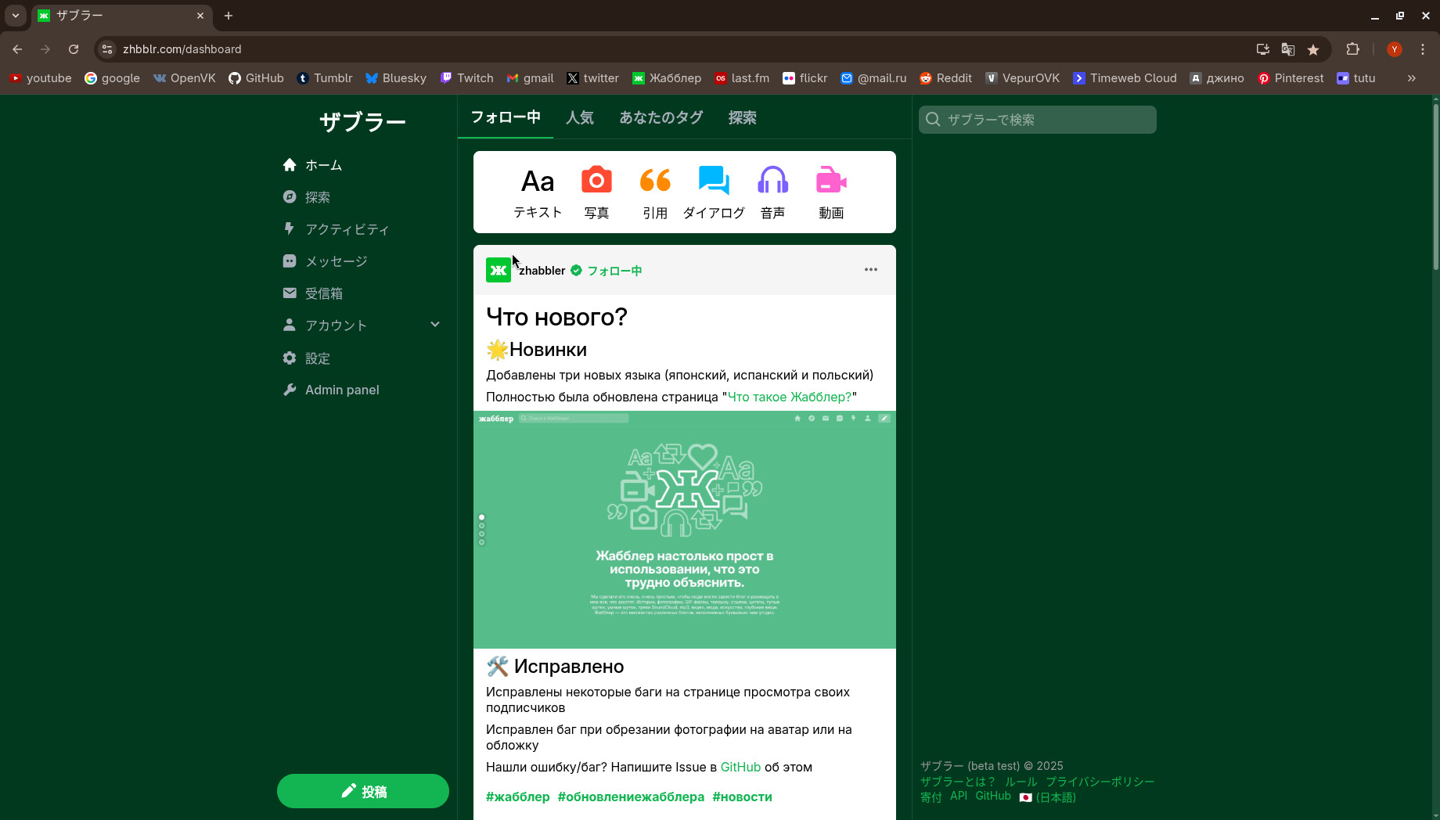Switch to the 人気 tab
The height and width of the screenshot is (820, 1440).
580,117
